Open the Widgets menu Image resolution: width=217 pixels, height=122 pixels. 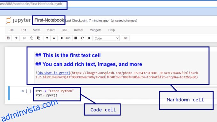pyautogui.click(x=96, y=30)
